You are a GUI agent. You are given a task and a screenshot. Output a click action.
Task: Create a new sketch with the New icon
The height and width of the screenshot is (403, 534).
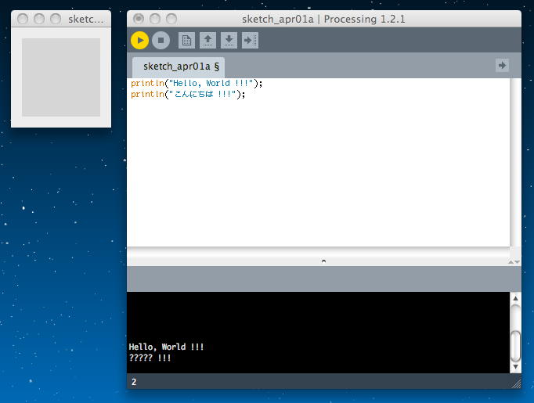pos(186,40)
